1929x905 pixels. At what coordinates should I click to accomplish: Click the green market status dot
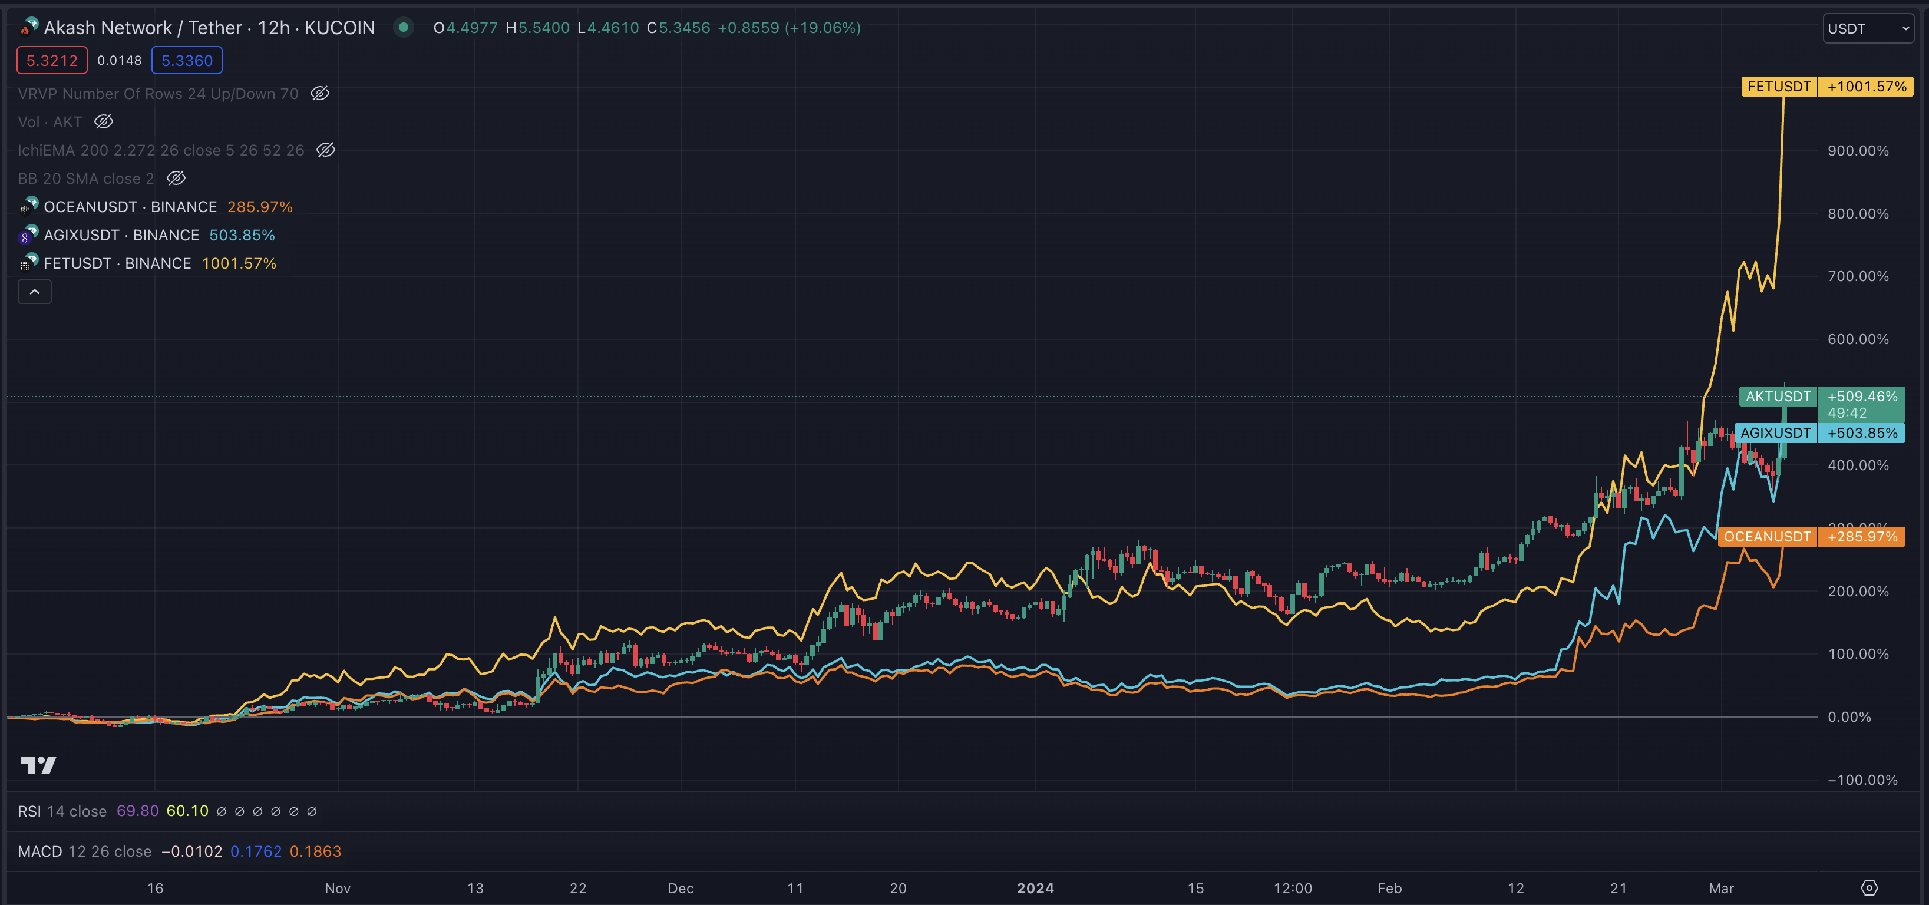point(404,28)
